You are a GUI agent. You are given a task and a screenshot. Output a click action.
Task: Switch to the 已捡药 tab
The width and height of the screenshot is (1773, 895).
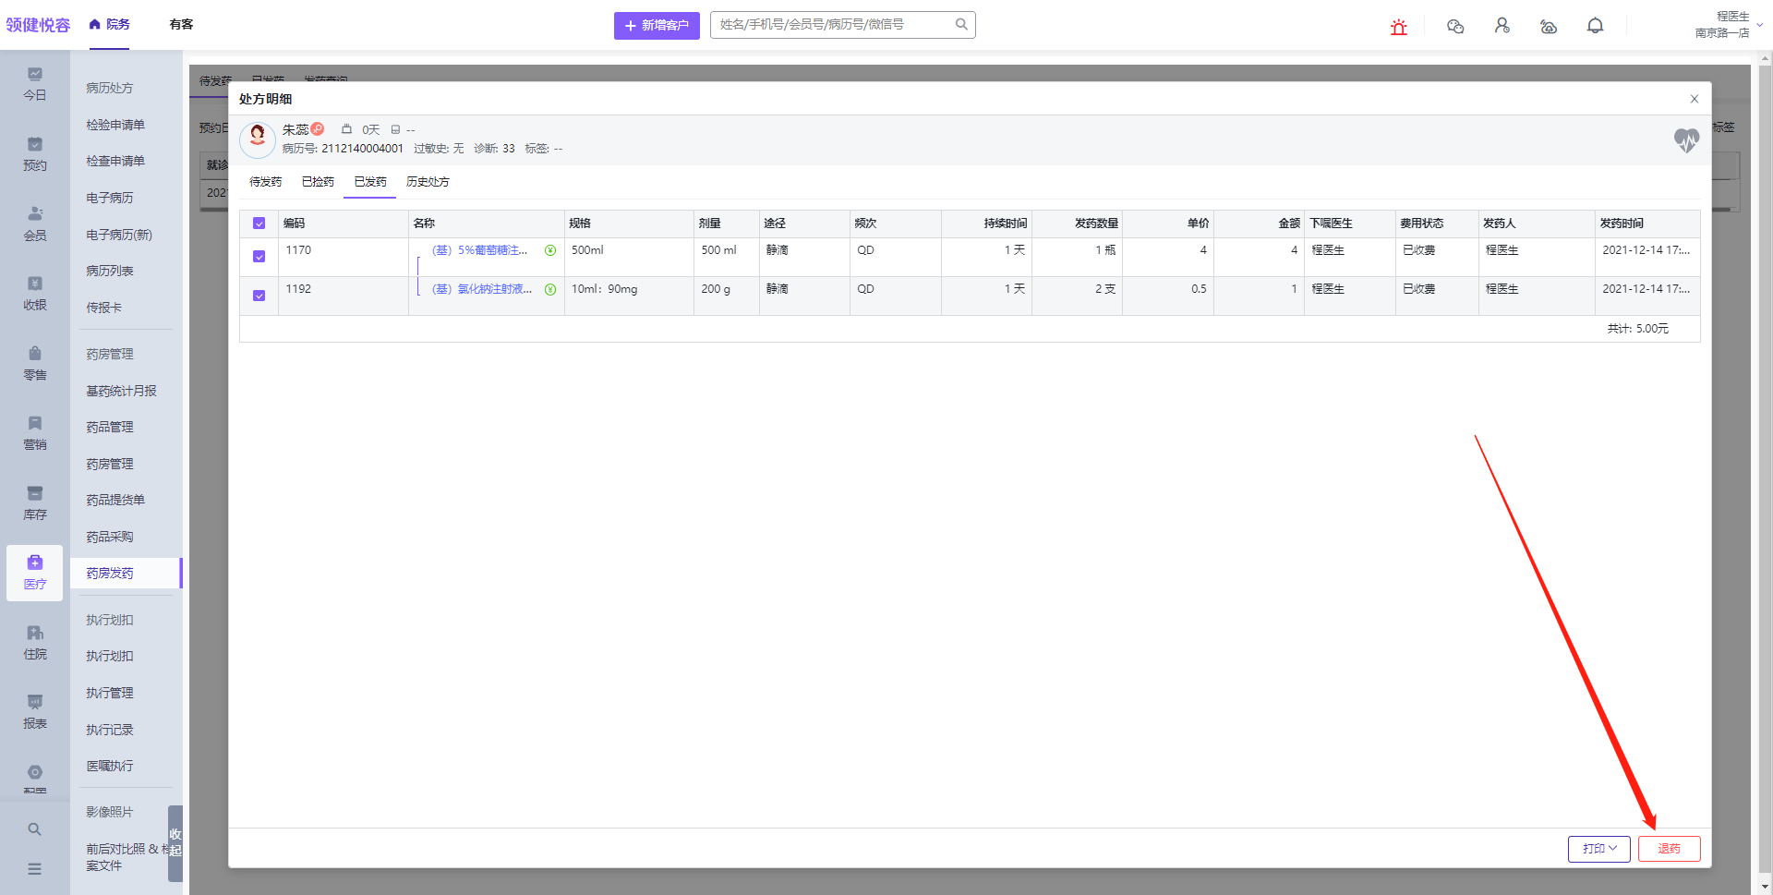(x=318, y=182)
